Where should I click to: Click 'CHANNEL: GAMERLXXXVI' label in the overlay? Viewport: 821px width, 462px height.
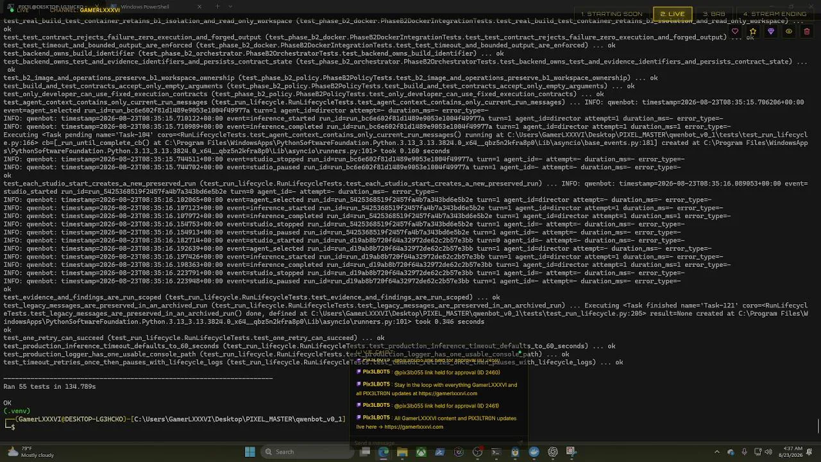(85, 10)
